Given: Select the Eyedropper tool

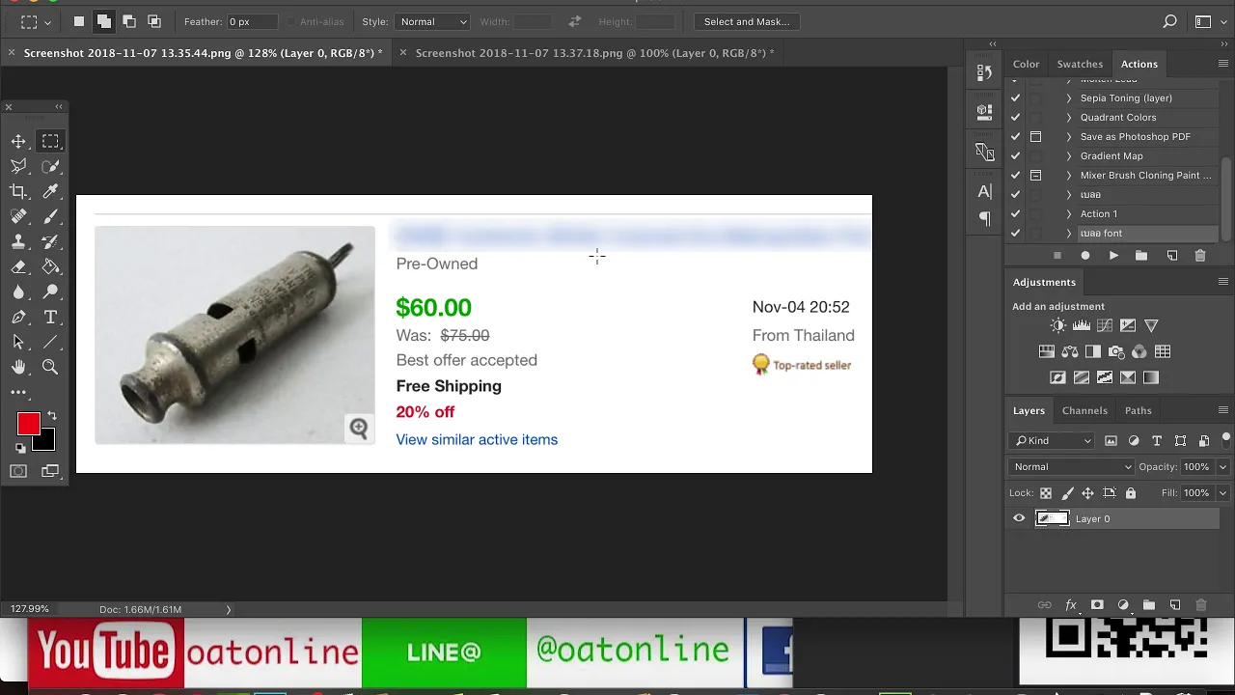Looking at the screenshot, I should pos(50,192).
